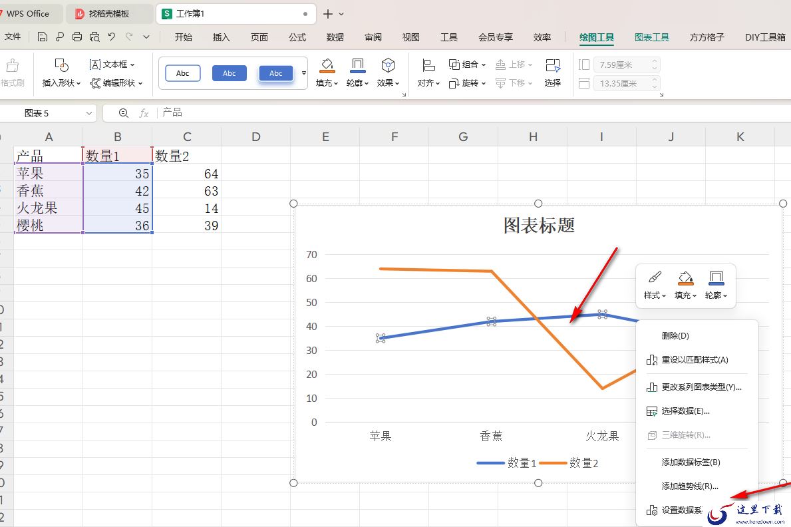Click the Print Preview icon
This screenshot has height=527, width=791.
tap(94, 37)
